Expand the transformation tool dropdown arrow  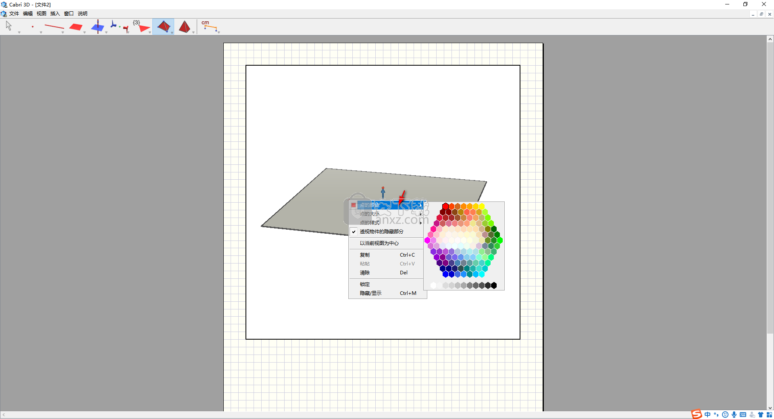tap(128, 32)
